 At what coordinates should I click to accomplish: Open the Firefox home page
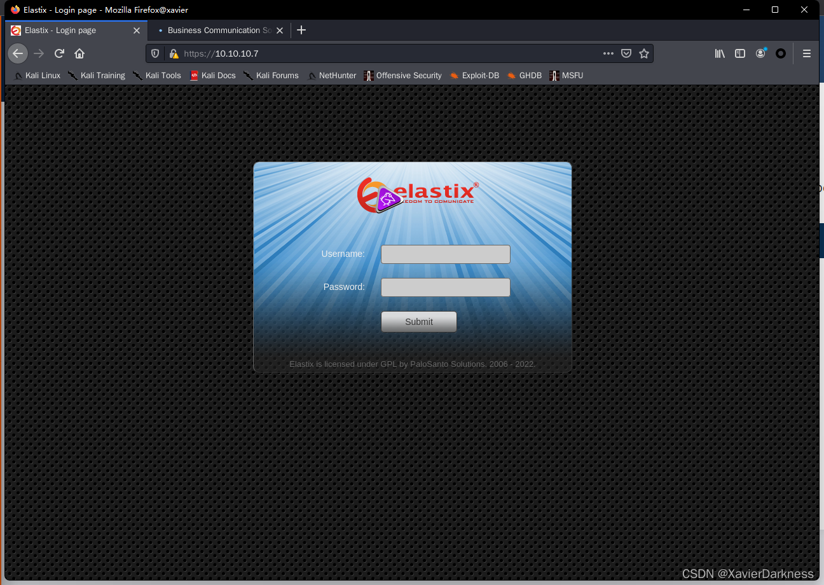[79, 53]
